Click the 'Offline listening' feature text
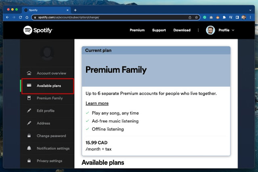The height and width of the screenshot is (172, 258). 108,129
